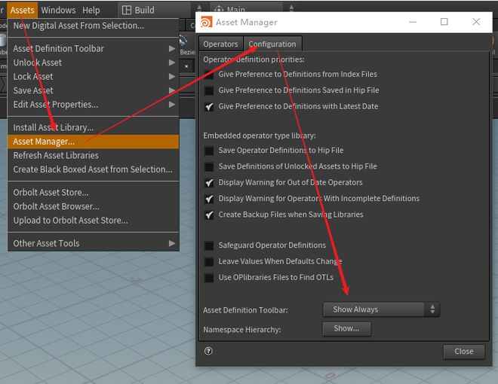
Task: Click the Houdini logo in Asset Manager title bar
Action: (205, 23)
